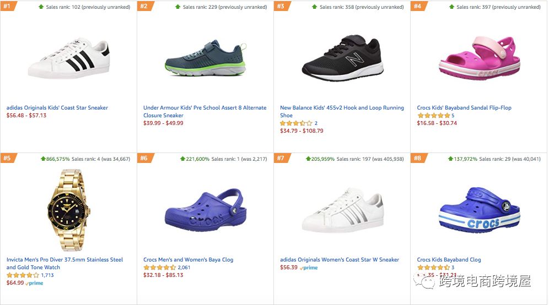Viewport: 549px width, 305px height.
Task: Open adidas Originals Kids' Coast Star Sneaker link
Action: [x=57, y=108]
